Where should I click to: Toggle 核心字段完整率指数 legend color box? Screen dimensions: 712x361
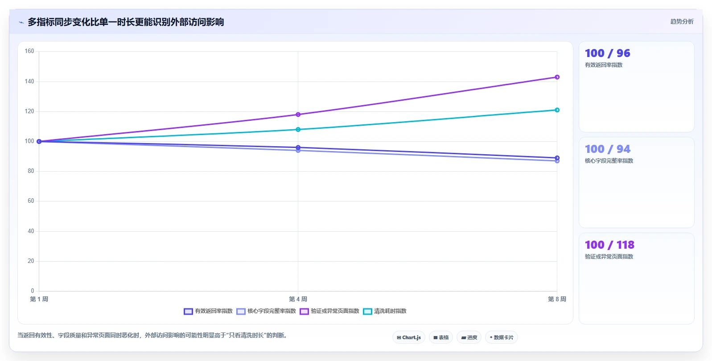(241, 311)
